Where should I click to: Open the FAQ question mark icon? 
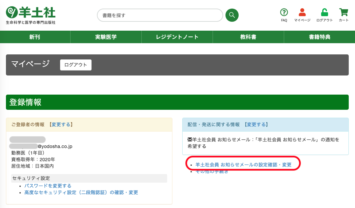pyautogui.click(x=284, y=13)
